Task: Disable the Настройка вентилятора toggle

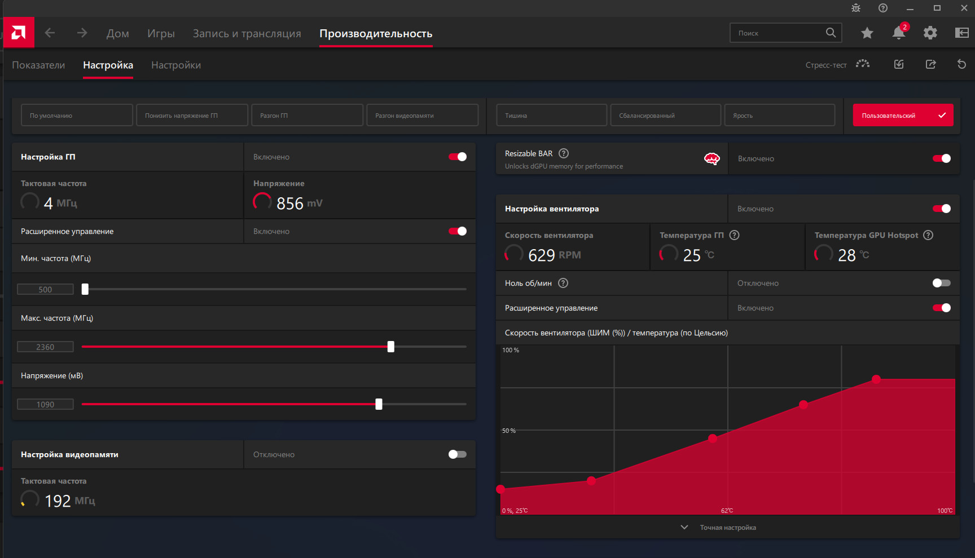Action: coord(942,209)
